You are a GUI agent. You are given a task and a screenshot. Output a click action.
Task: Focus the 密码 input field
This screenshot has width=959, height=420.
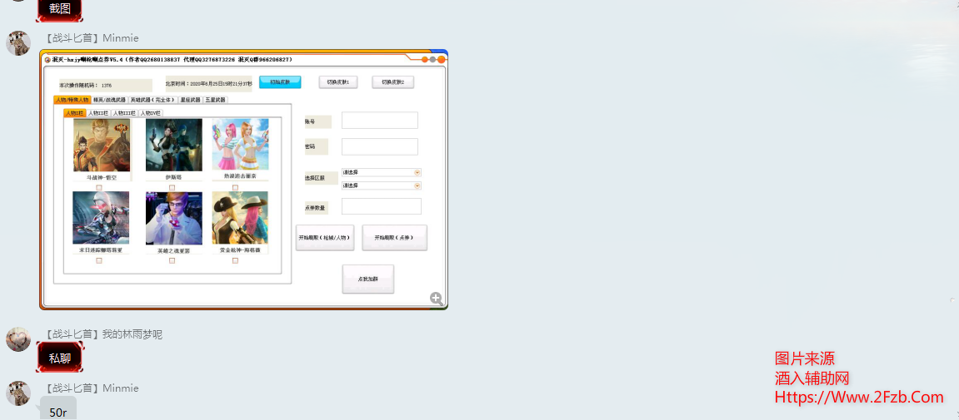point(380,146)
